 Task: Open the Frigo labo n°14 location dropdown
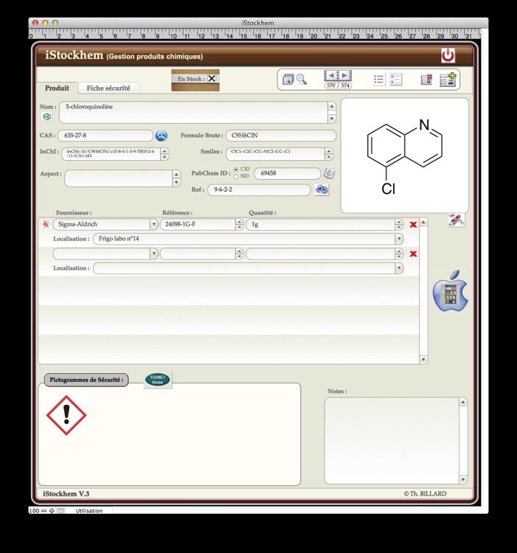[x=399, y=239]
